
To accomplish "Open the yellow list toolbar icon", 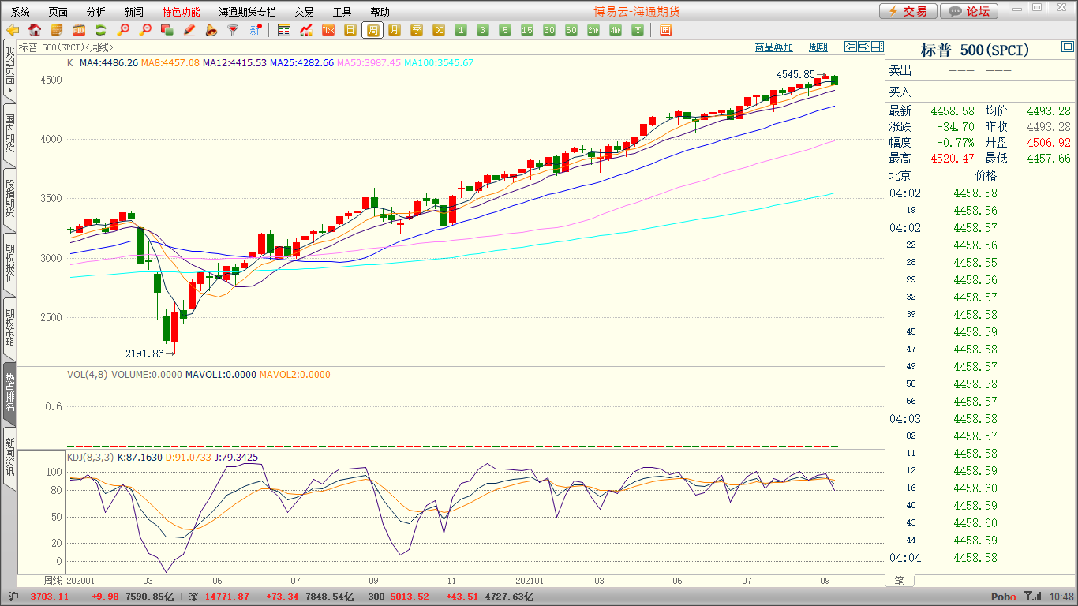I will (x=57, y=30).
